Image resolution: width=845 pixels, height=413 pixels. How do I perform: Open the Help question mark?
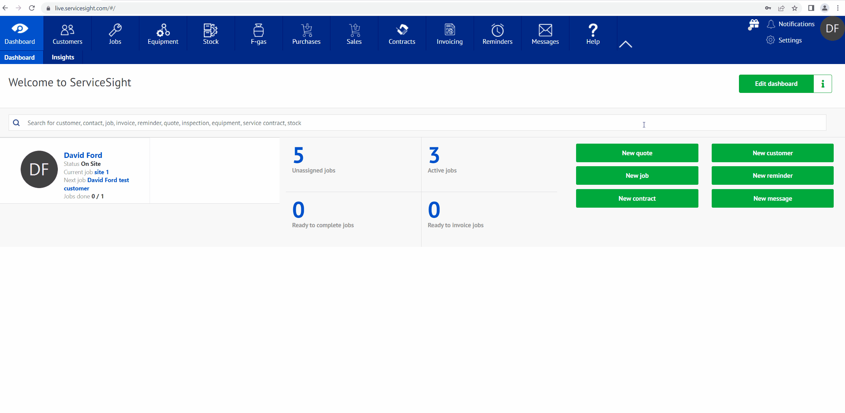(593, 30)
